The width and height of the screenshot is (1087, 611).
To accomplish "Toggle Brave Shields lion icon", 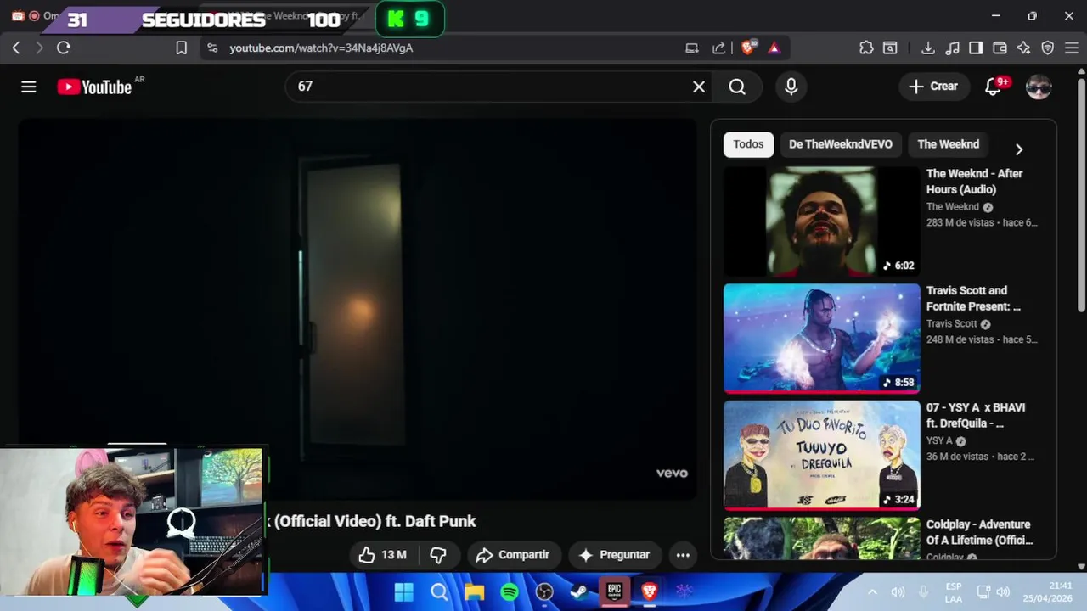I will [x=747, y=48].
